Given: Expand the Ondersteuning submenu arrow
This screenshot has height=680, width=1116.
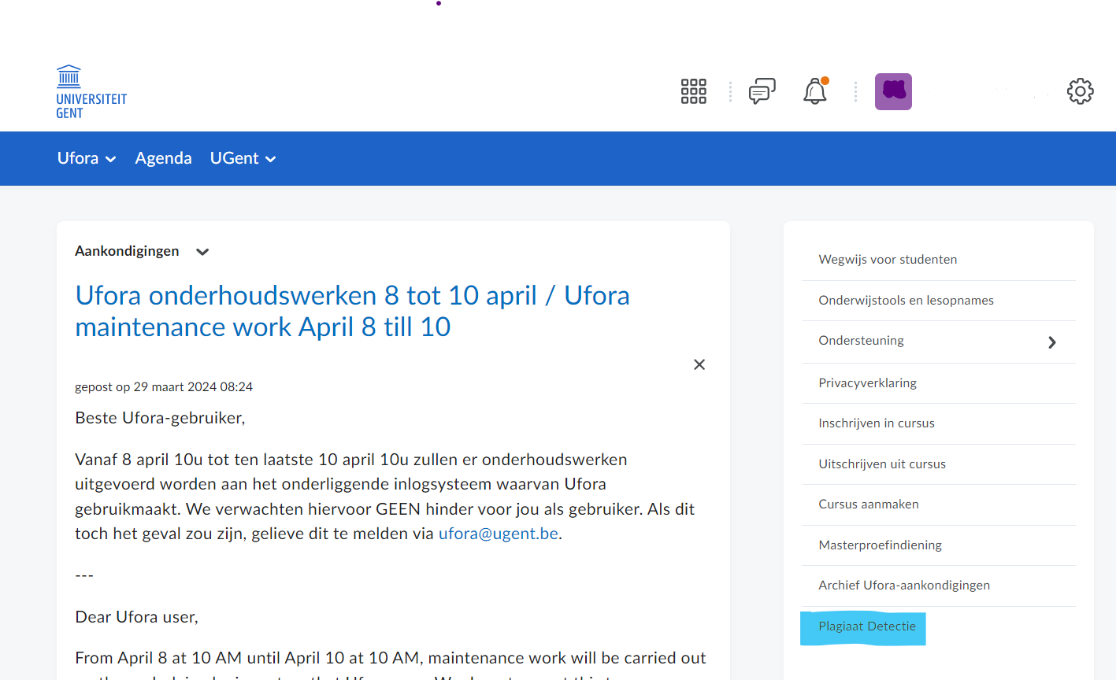Looking at the screenshot, I should coord(1052,342).
